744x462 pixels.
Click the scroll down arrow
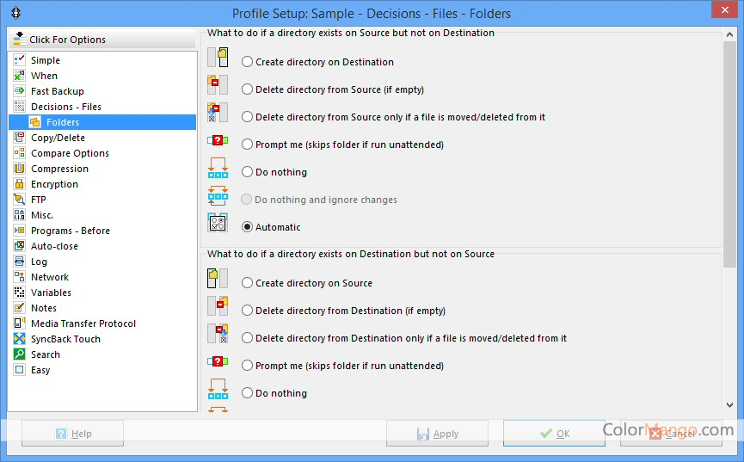(729, 404)
